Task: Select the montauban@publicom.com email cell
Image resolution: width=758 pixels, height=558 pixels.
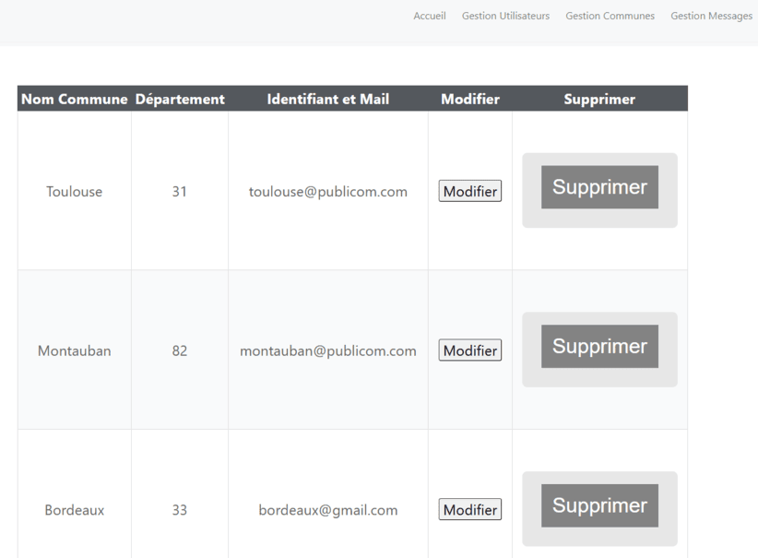Action: (x=327, y=350)
